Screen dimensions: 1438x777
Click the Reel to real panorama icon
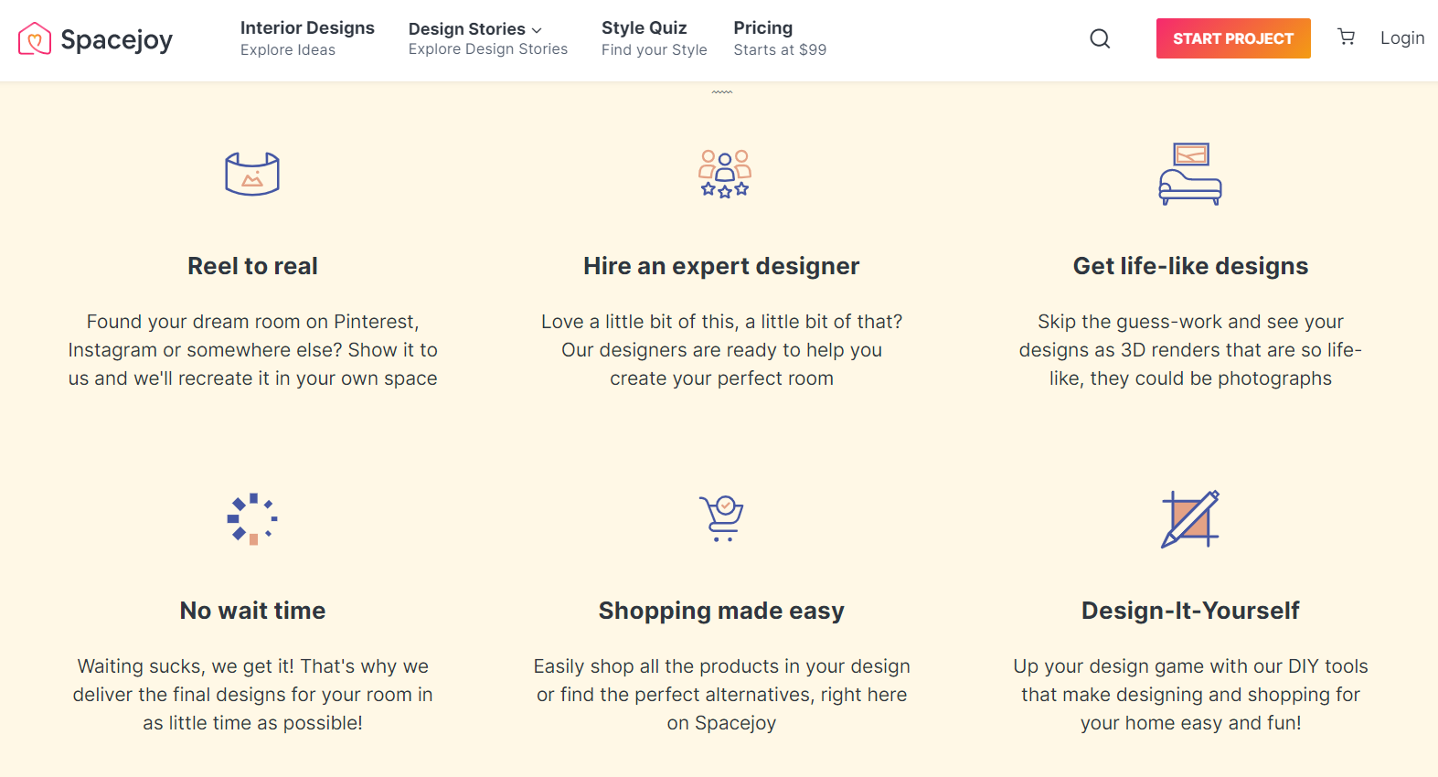tap(252, 174)
